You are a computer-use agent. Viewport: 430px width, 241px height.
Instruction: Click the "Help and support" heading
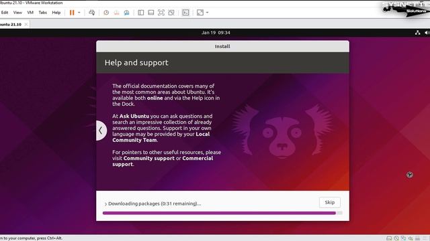[136, 62]
